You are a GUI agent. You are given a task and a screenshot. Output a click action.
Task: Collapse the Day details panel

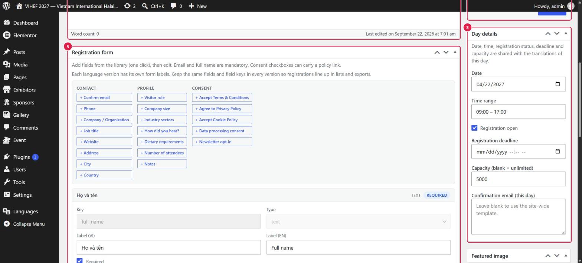[566, 33]
